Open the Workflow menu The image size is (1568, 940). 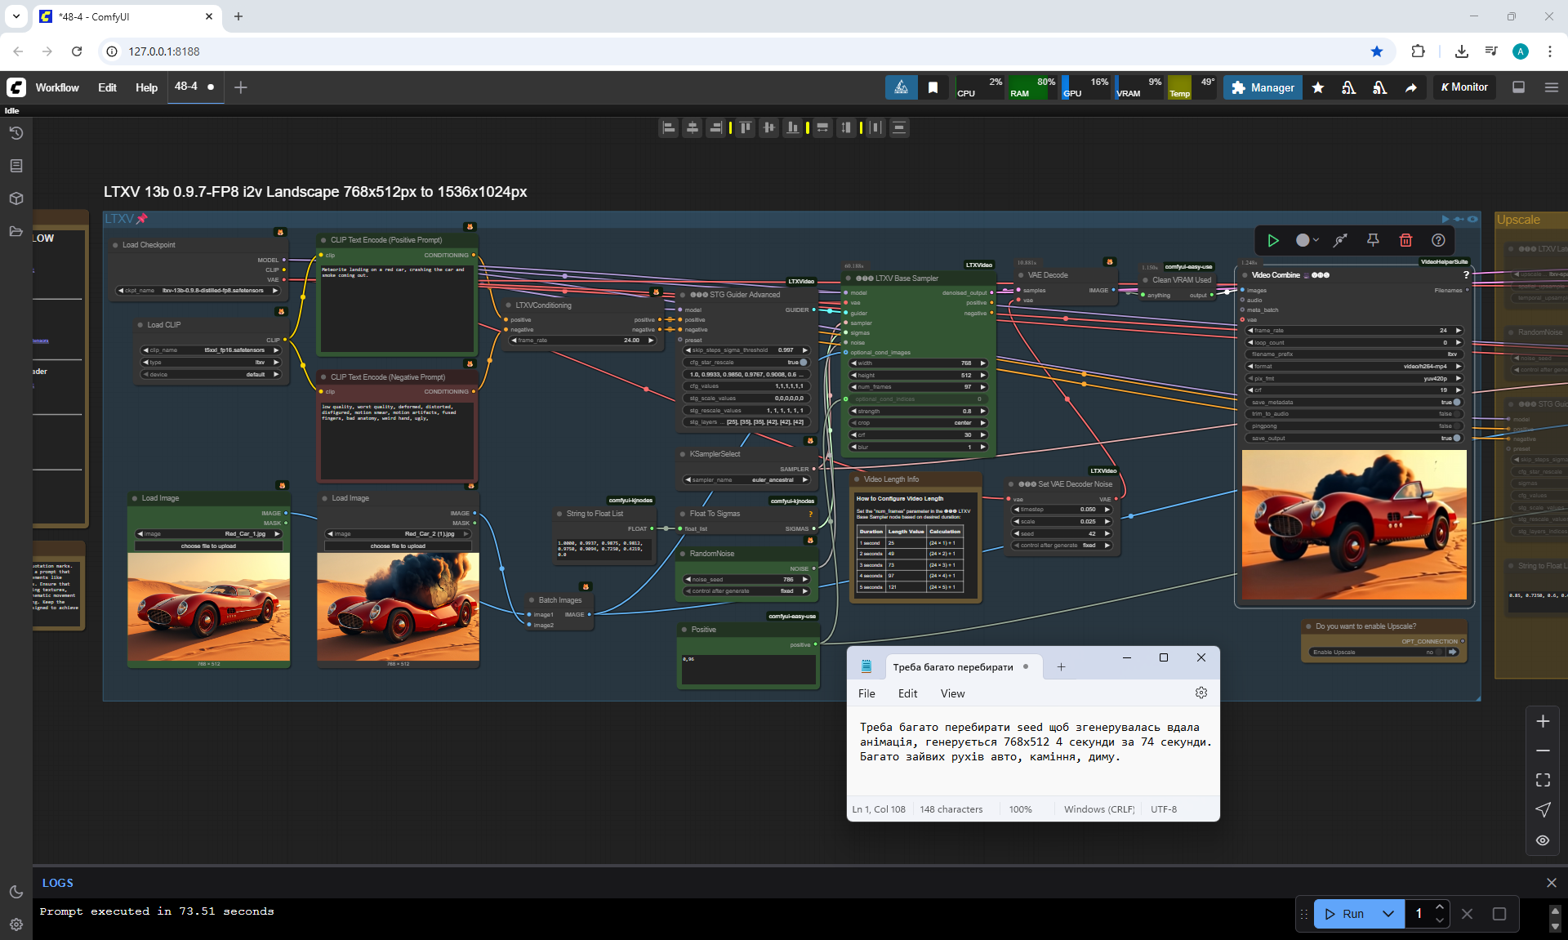click(57, 87)
